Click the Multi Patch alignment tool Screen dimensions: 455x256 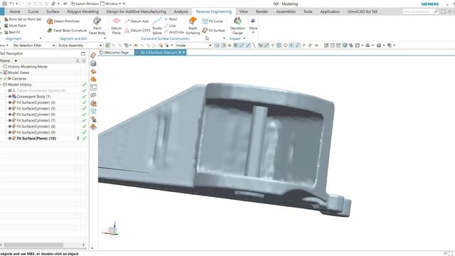click(x=16, y=26)
